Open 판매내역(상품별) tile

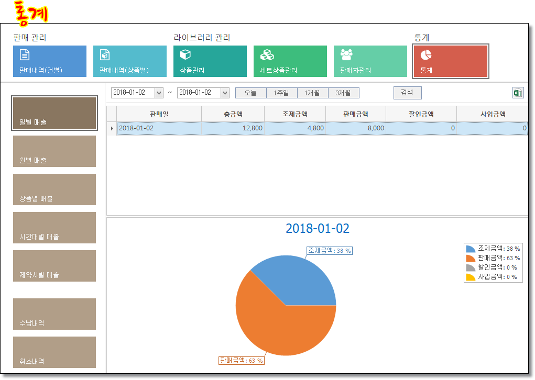(129, 61)
